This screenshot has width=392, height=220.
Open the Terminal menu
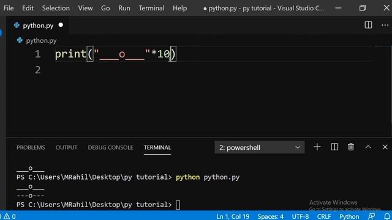tap(151, 8)
